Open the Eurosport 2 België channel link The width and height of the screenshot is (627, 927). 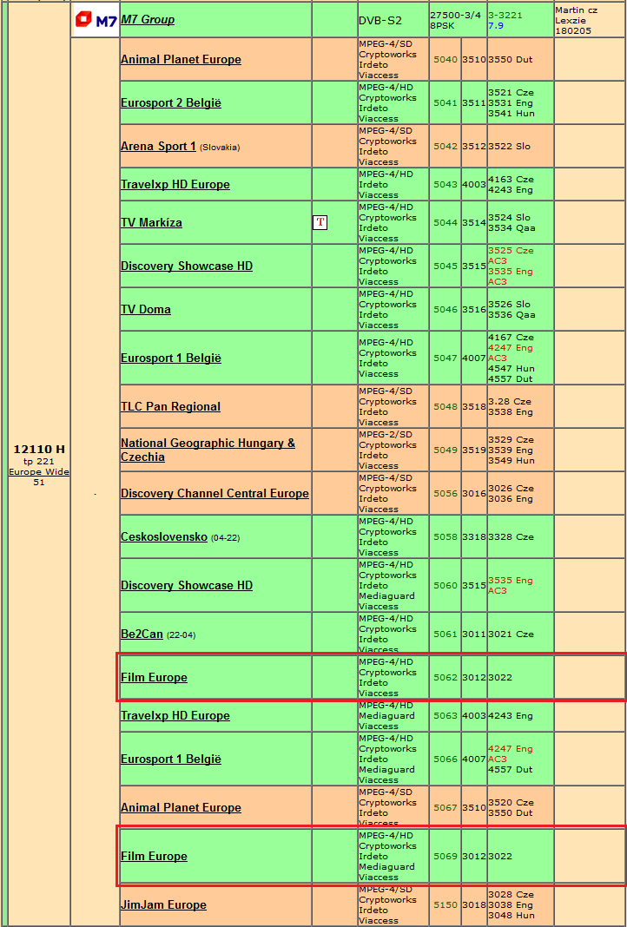click(x=171, y=102)
